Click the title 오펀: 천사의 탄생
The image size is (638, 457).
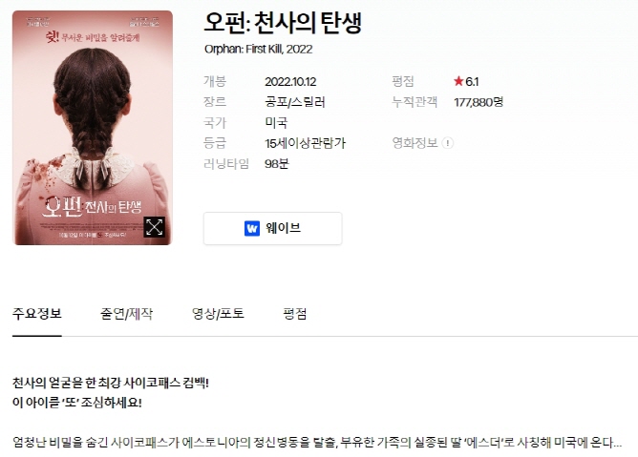tap(283, 23)
